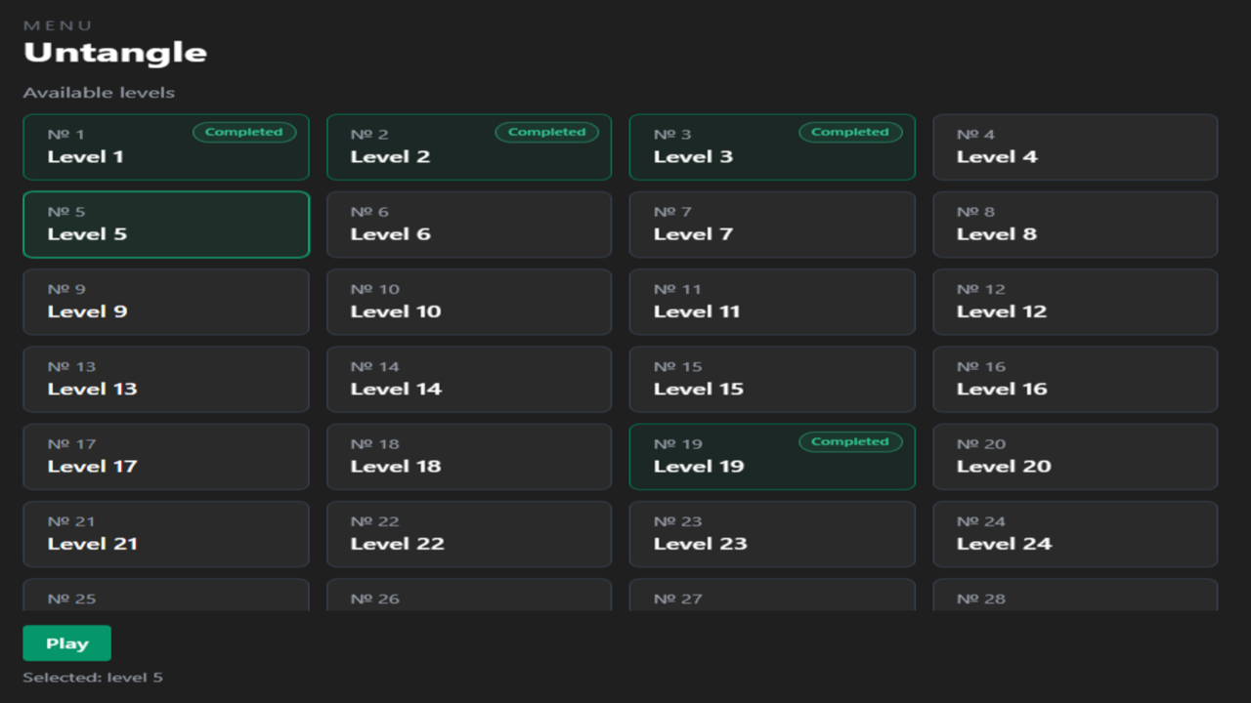Open the completed Level 19 card
This screenshot has width=1251, height=703.
(772, 456)
